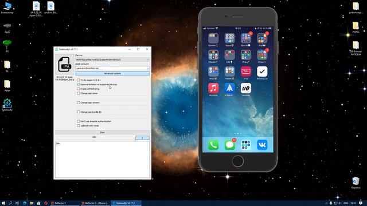Image resolution: width=367 pixels, height=206 pixels.
Task: Open the VK app in iPhone dock
Action: pyautogui.click(x=262, y=145)
